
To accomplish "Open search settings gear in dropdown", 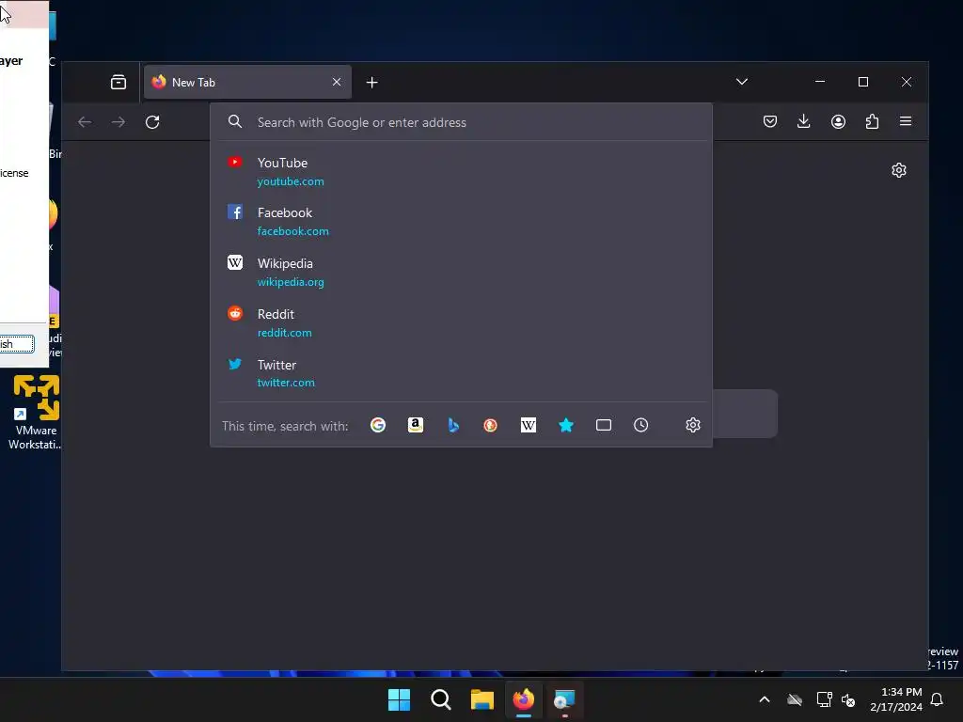I will pos(693,425).
